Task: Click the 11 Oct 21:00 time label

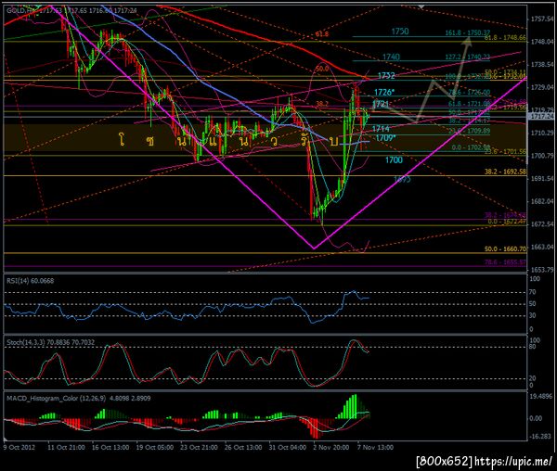Action: [x=66, y=447]
